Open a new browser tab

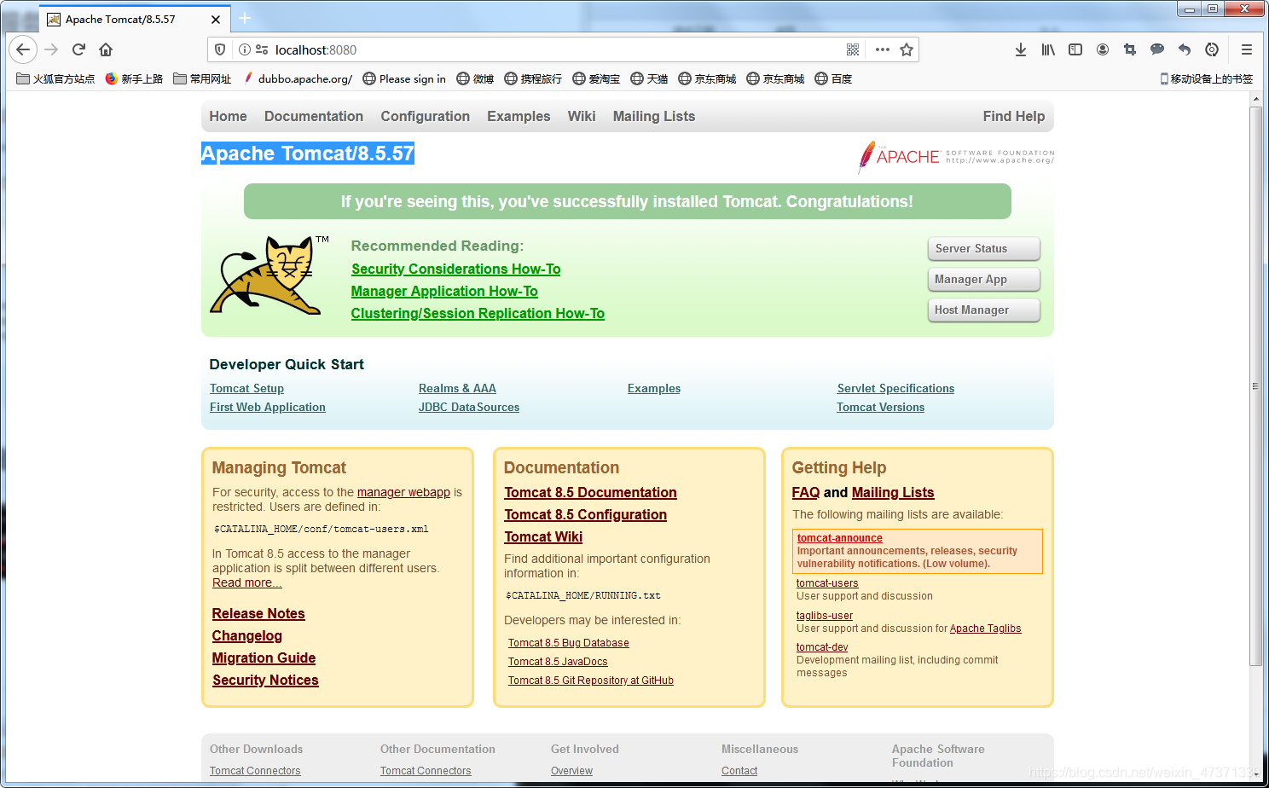coord(245,18)
